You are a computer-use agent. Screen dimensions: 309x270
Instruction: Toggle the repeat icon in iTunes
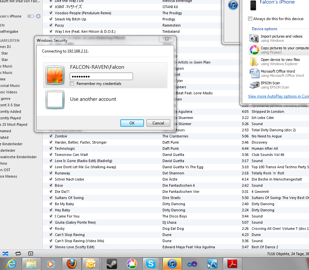(18, 254)
